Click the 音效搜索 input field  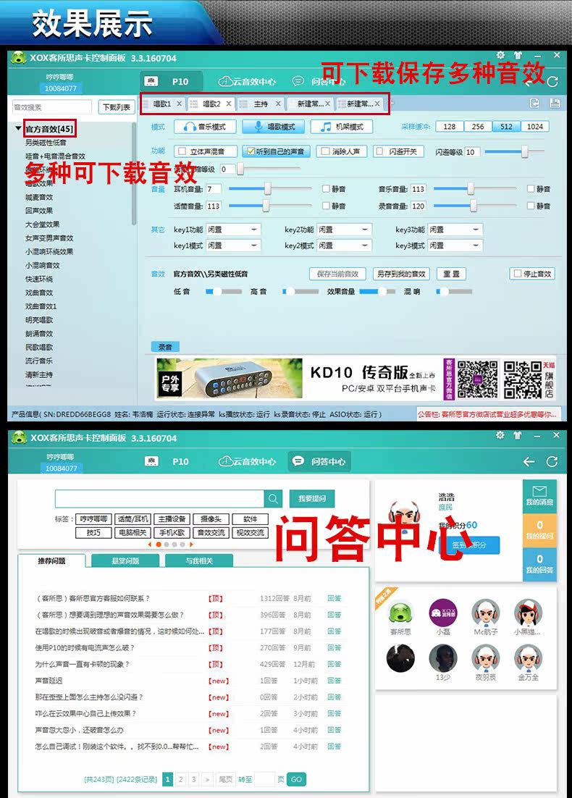[x=52, y=107]
